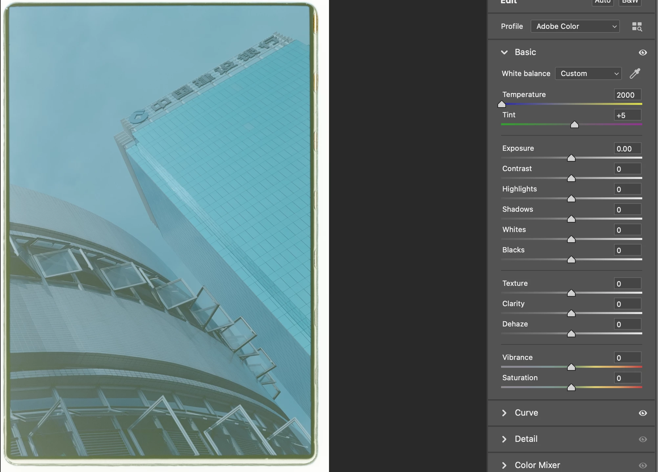Click the Tint slider handle
The width and height of the screenshot is (658, 472).
(574, 125)
